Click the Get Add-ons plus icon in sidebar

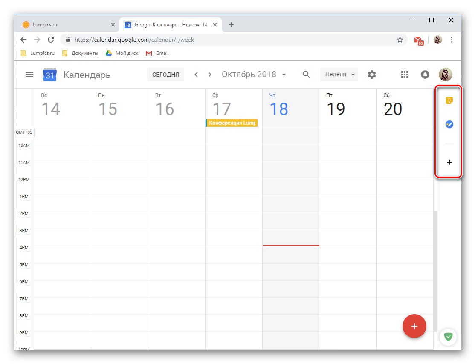click(449, 162)
